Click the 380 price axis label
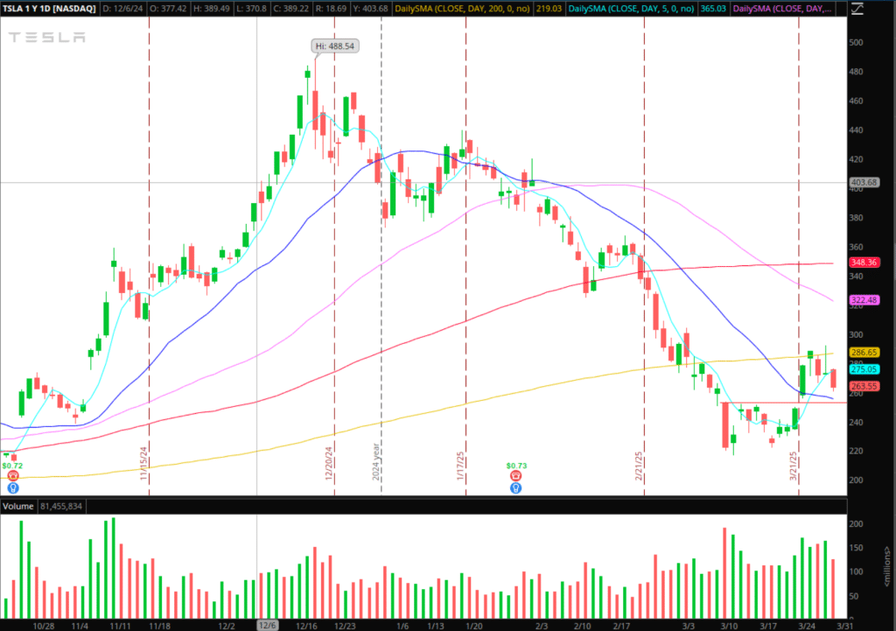This screenshot has height=631, width=896. [856, 218]
